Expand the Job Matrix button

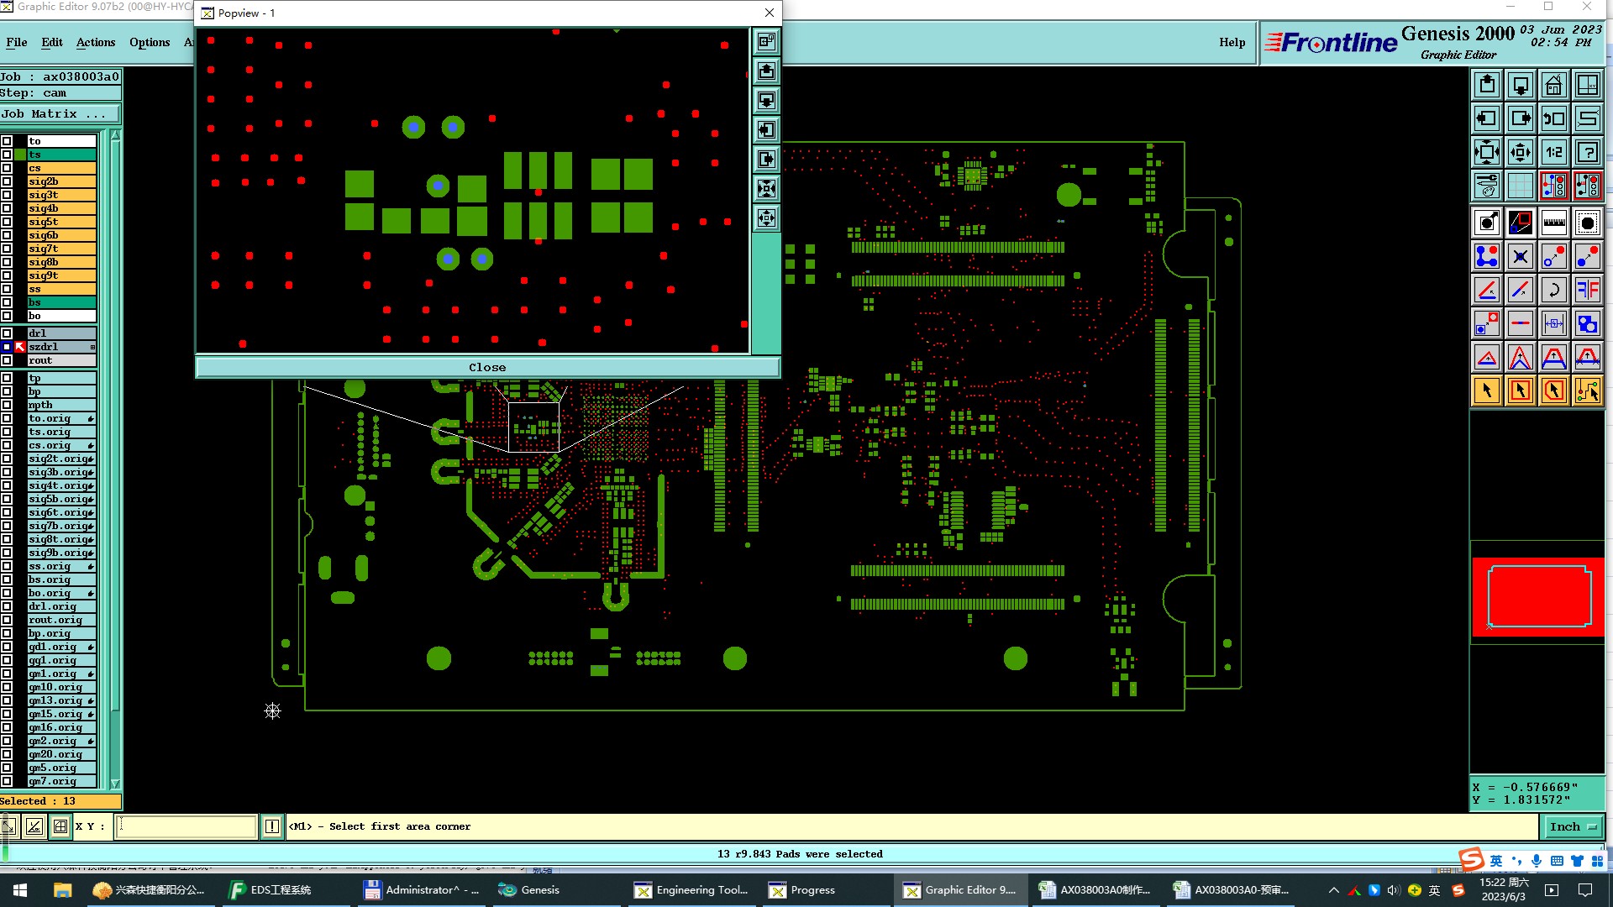(x=59, y=114)
